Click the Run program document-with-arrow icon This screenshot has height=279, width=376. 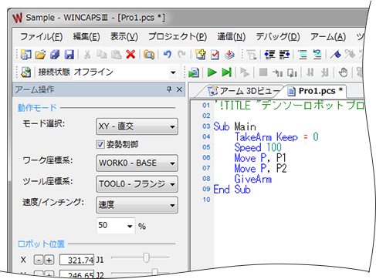[194, 72]
